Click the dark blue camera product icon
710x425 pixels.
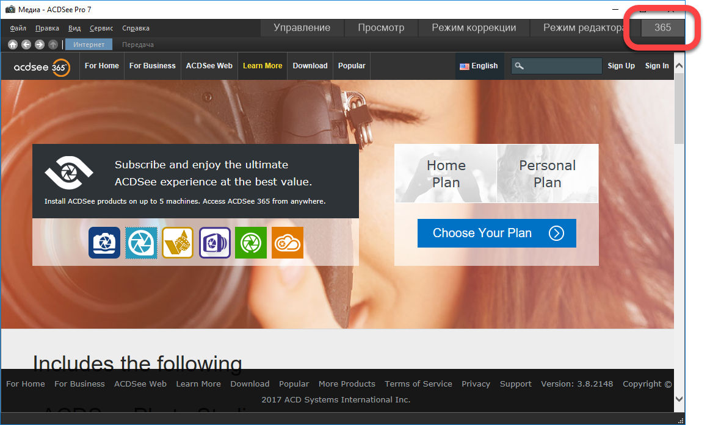104,243
